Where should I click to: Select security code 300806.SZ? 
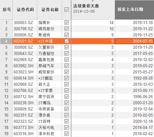23,35
